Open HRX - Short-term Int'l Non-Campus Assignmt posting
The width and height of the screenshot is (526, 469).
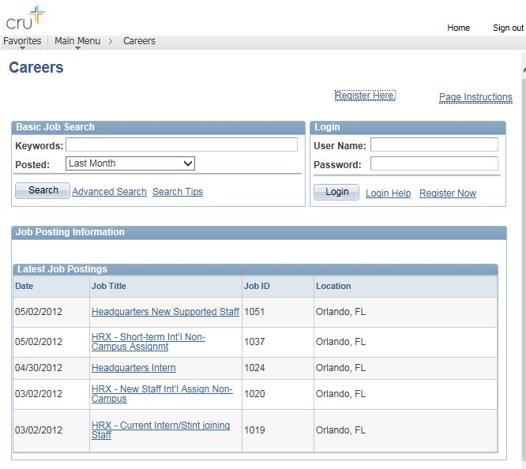(148, 342)
